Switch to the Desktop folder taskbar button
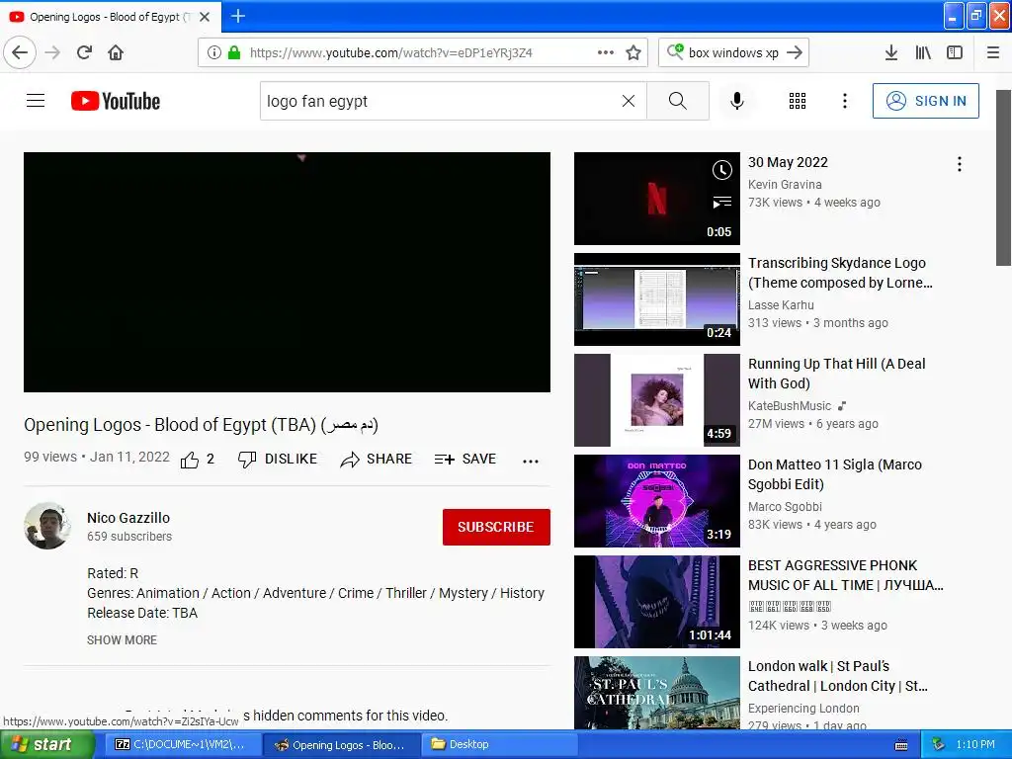This screenshot has height=759, width=1012. pyautogui.click(x=499, y=744)
